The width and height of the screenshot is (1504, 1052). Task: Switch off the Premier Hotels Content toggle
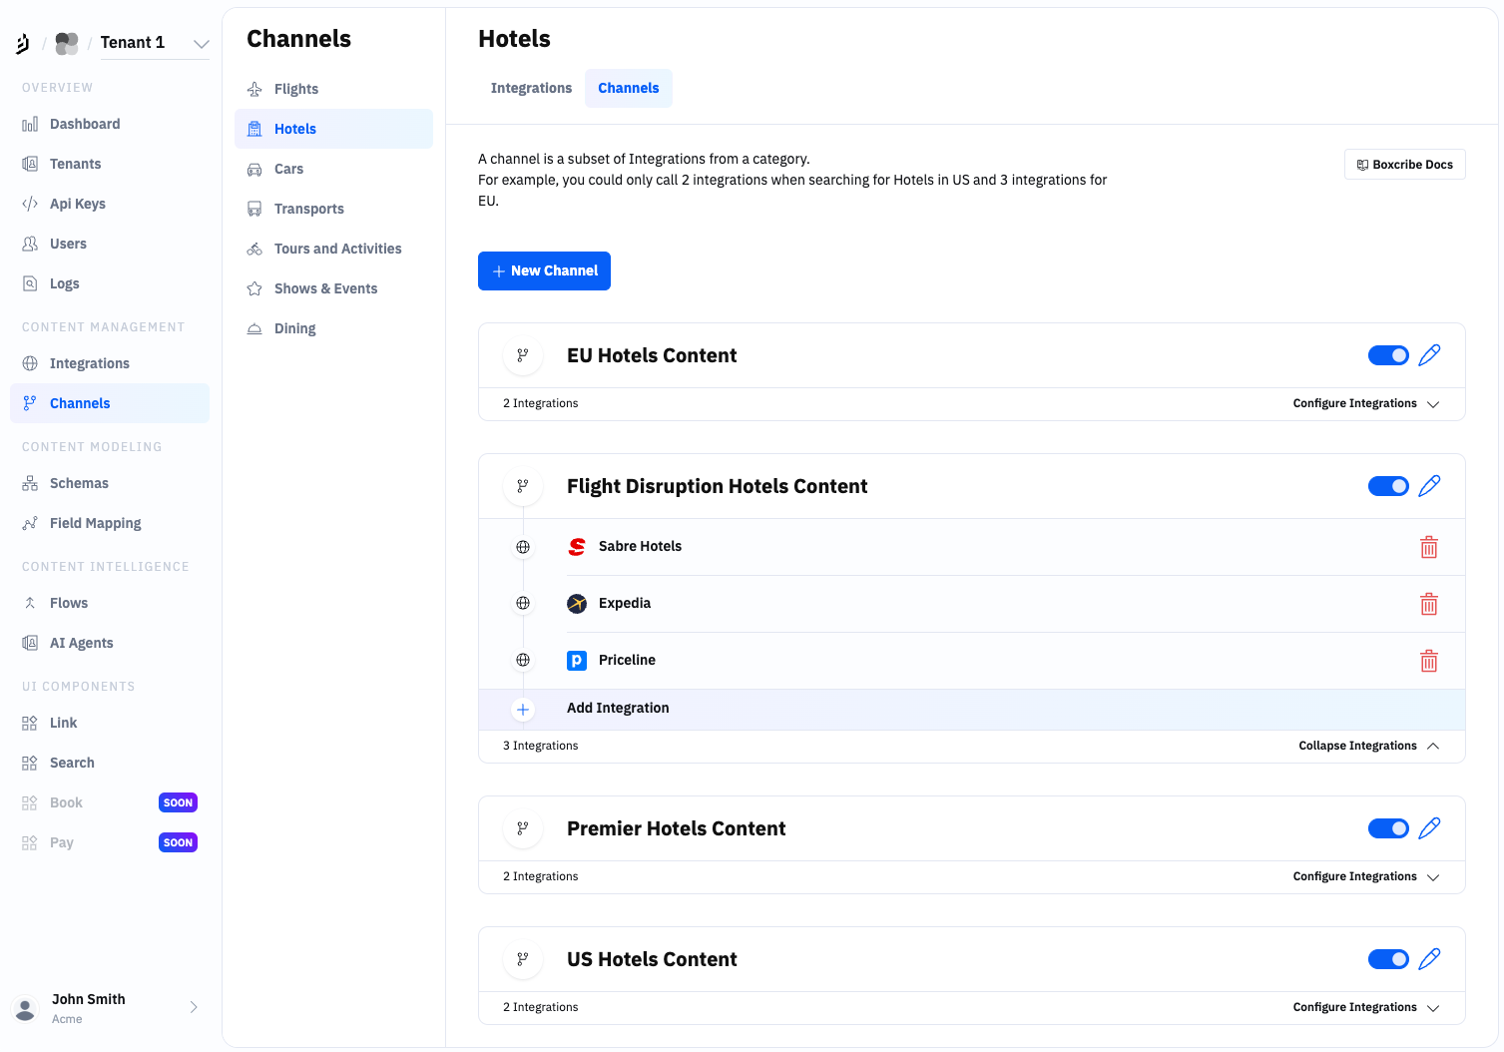click(x=1387, y=828)
